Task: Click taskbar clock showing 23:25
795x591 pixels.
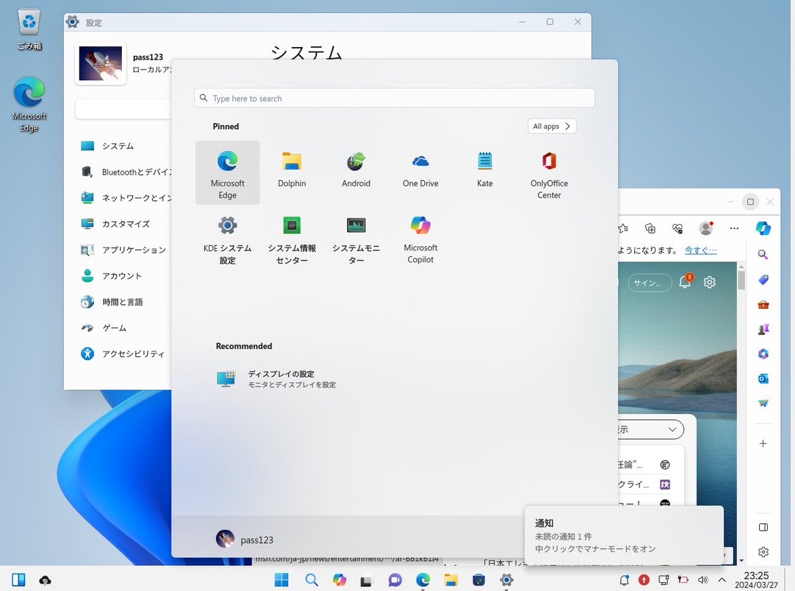Action: click(756, 580)
